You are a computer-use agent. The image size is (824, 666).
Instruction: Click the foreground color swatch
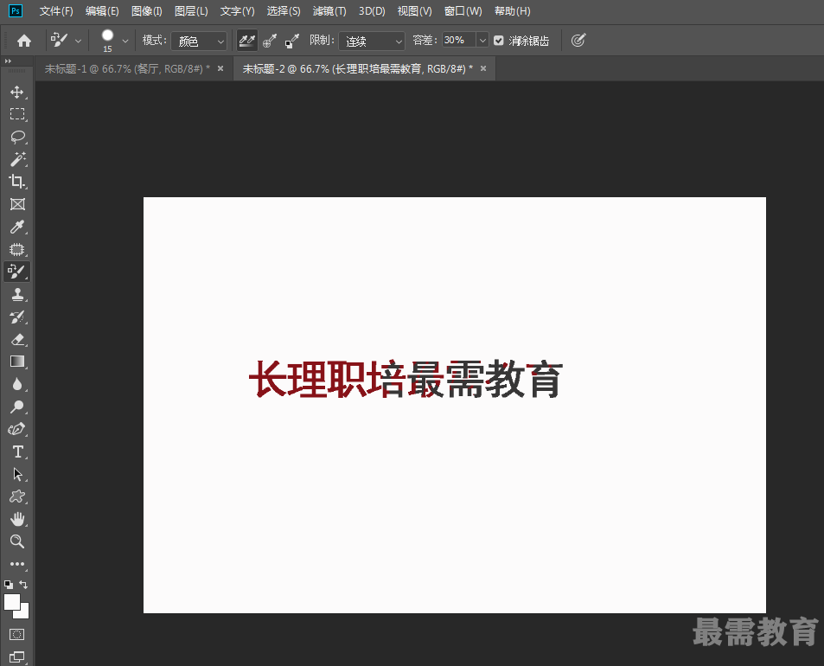coord(11,602)
